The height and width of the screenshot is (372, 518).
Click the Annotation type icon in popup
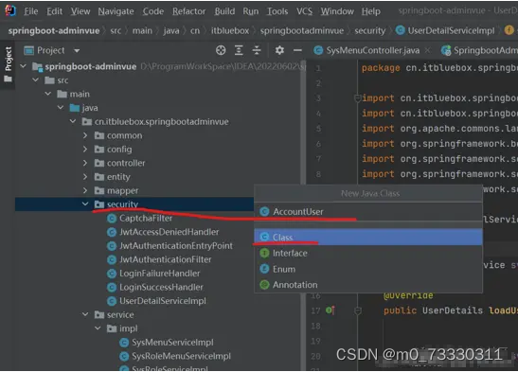click(x=264, y=285)
